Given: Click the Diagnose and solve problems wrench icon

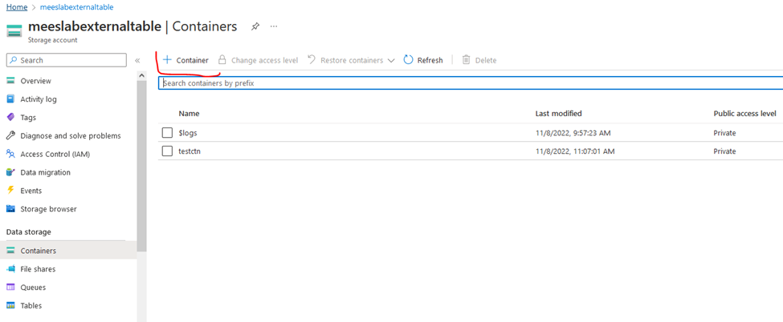Looking at the screenshot, I should [10, 135].
